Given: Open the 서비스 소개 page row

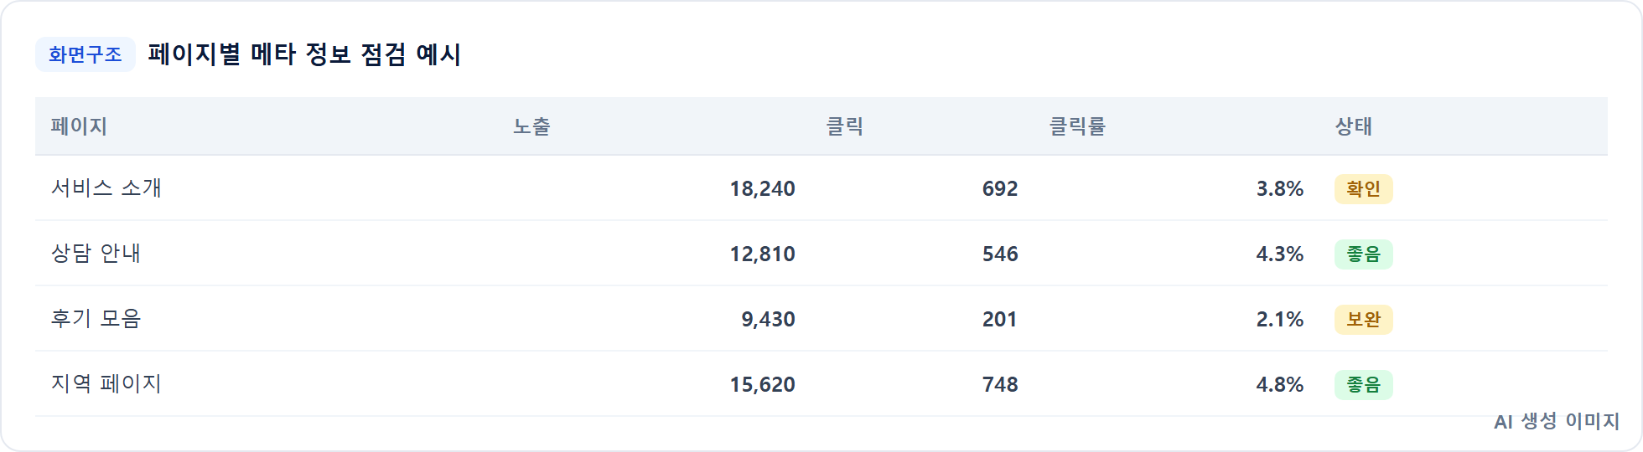Looking at the screenshot, I should point(821,188).
